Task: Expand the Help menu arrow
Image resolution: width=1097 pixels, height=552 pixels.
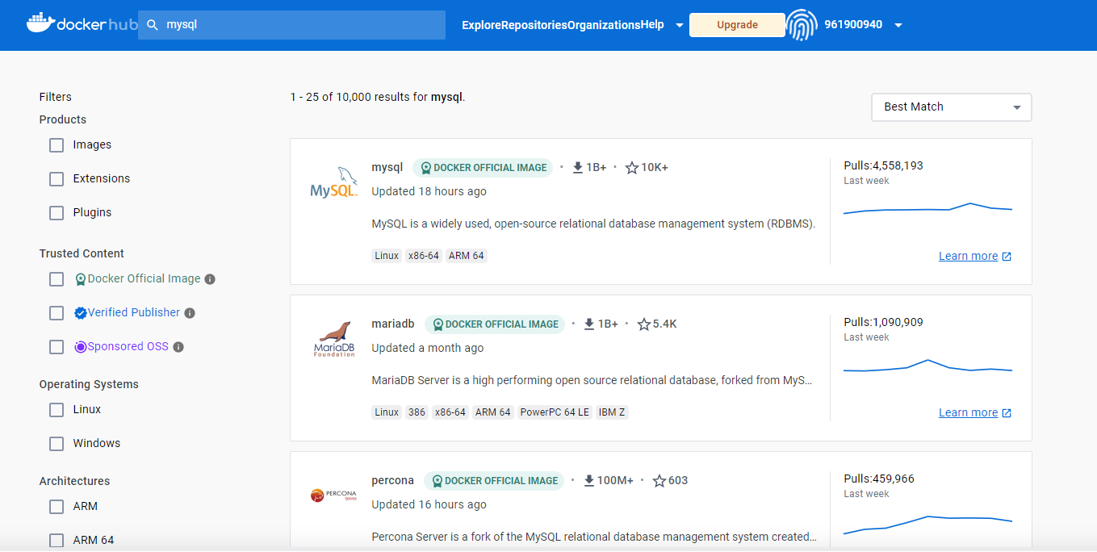Action: [680, 25]
